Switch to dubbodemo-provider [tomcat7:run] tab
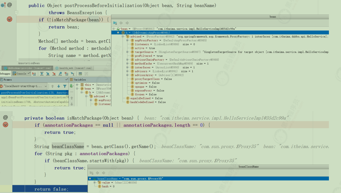This screenshot has width=341, height=193. click(x=27, y=68)
